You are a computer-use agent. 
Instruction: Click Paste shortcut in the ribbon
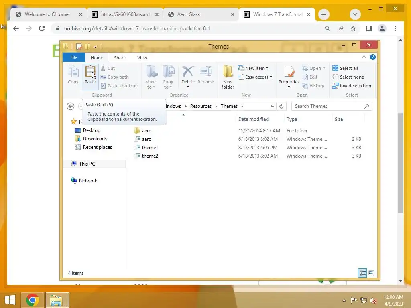tap(119, 86)
